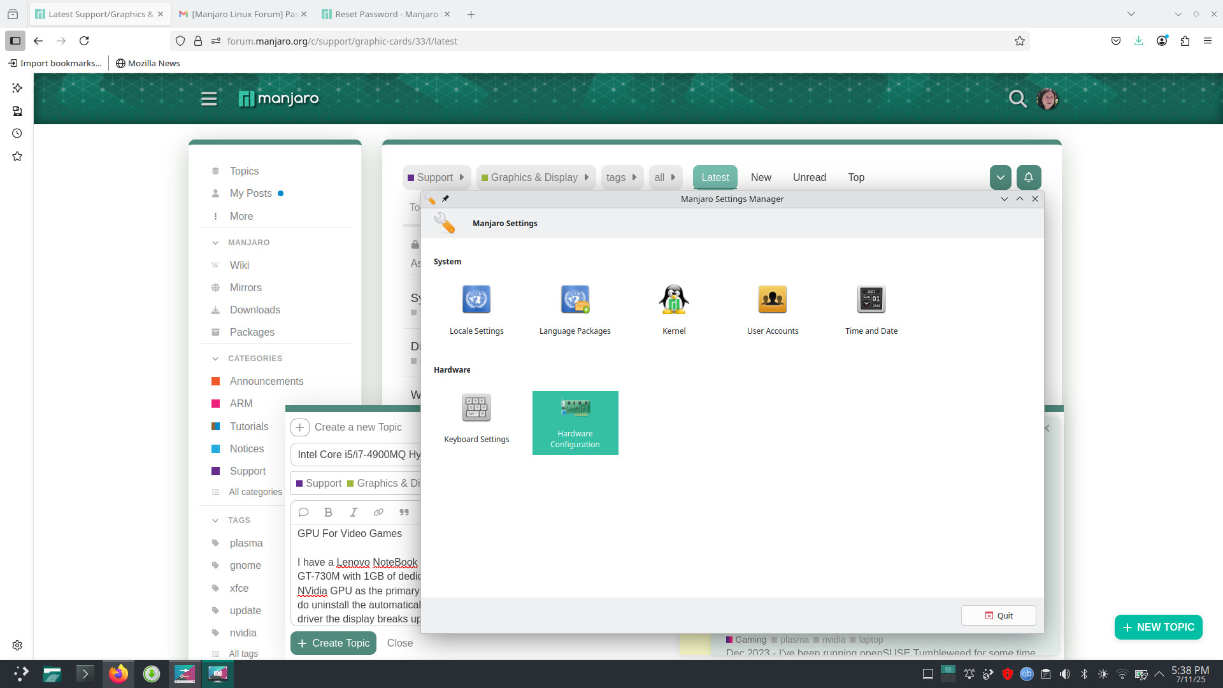Open the Wiki sidebar link
This screenshot has height=688, width=1223.
[240, 265]
